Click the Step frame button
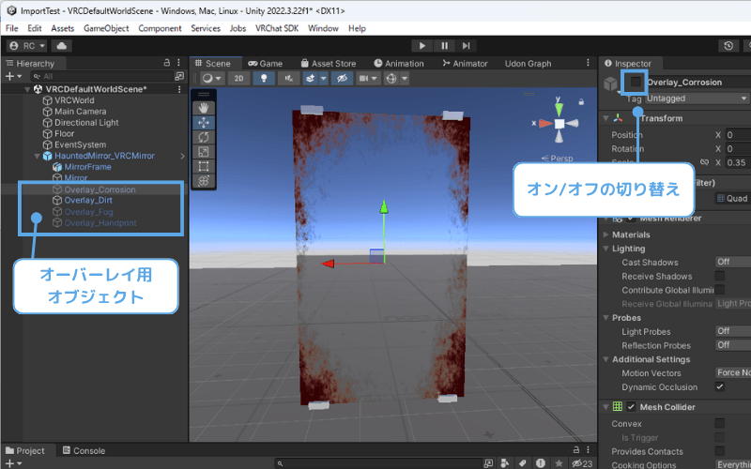Viewport: 751px width, 469px height. 466,46
